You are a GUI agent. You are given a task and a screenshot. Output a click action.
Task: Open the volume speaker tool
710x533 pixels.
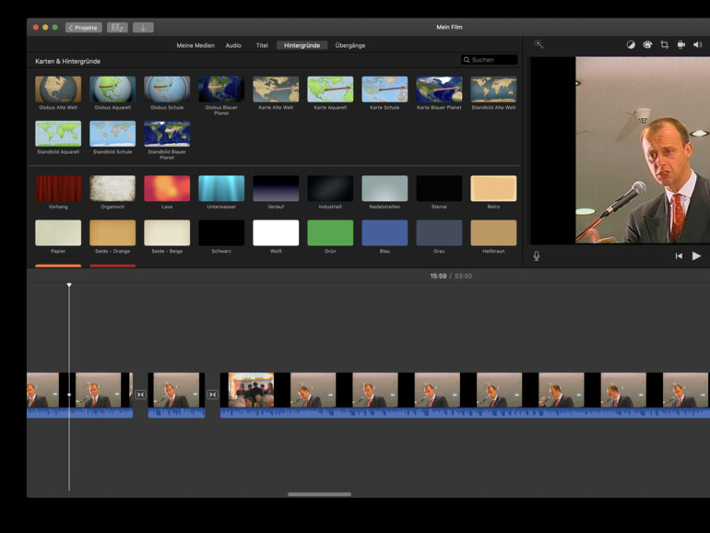click(x=697, y=44)
